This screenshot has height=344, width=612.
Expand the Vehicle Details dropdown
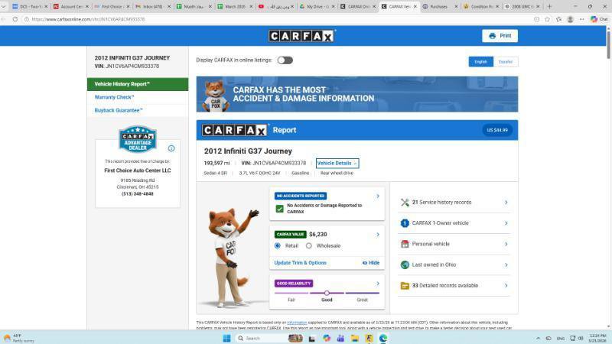click(x=337, y=163)
